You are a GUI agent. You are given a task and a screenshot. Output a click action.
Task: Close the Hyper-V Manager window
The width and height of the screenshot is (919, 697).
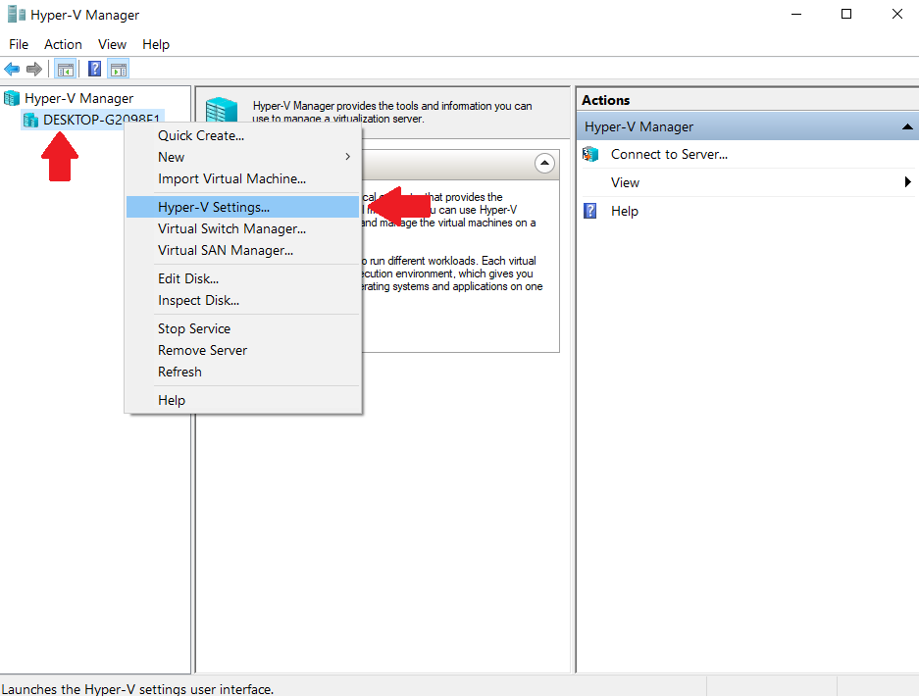pos(897,14)
